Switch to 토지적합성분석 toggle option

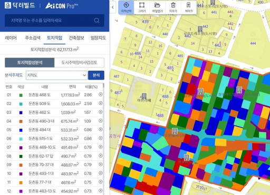(30, 63)
